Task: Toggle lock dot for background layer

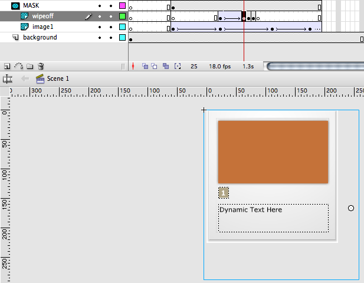Action: coord(111,38)
